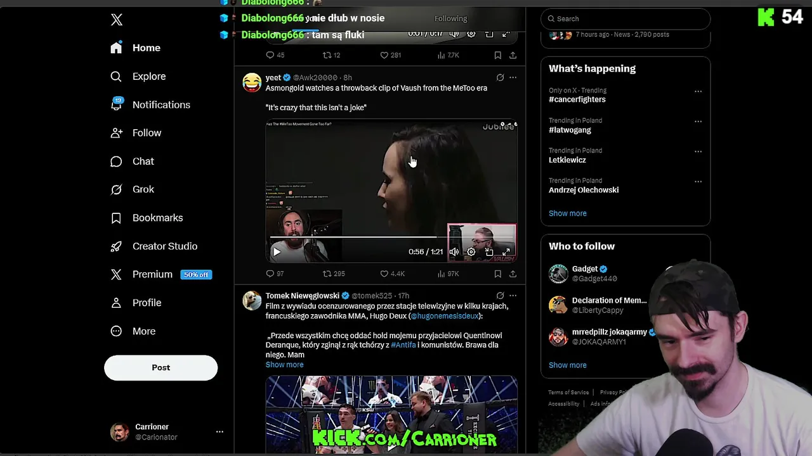Open Accessibility footer link
The image size is (812, 456).
(x=564, y=404)
